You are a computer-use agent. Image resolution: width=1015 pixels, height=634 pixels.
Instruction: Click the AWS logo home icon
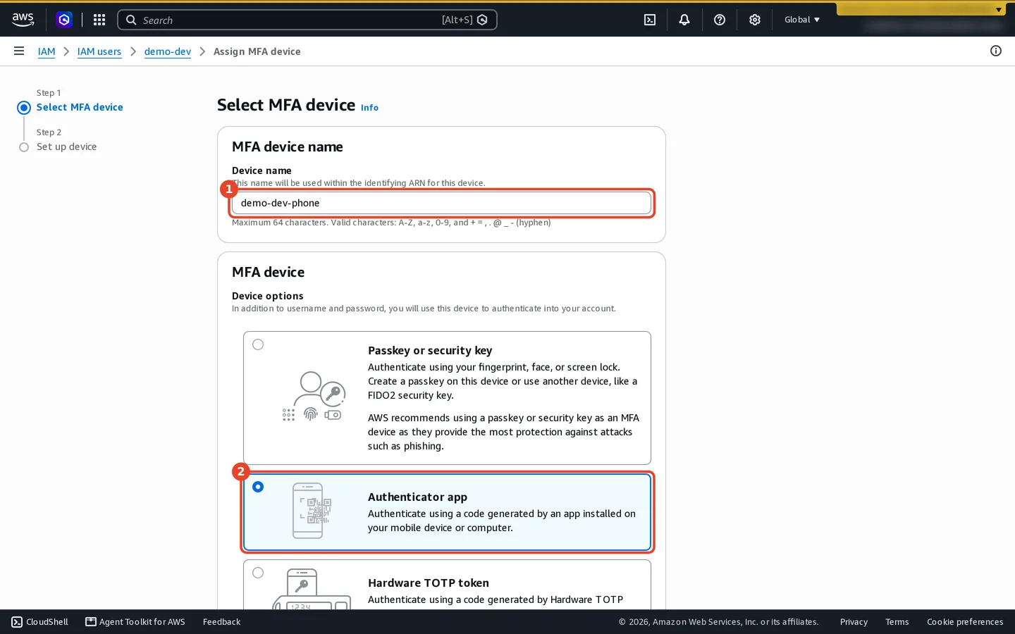click(x=23, y=20)
